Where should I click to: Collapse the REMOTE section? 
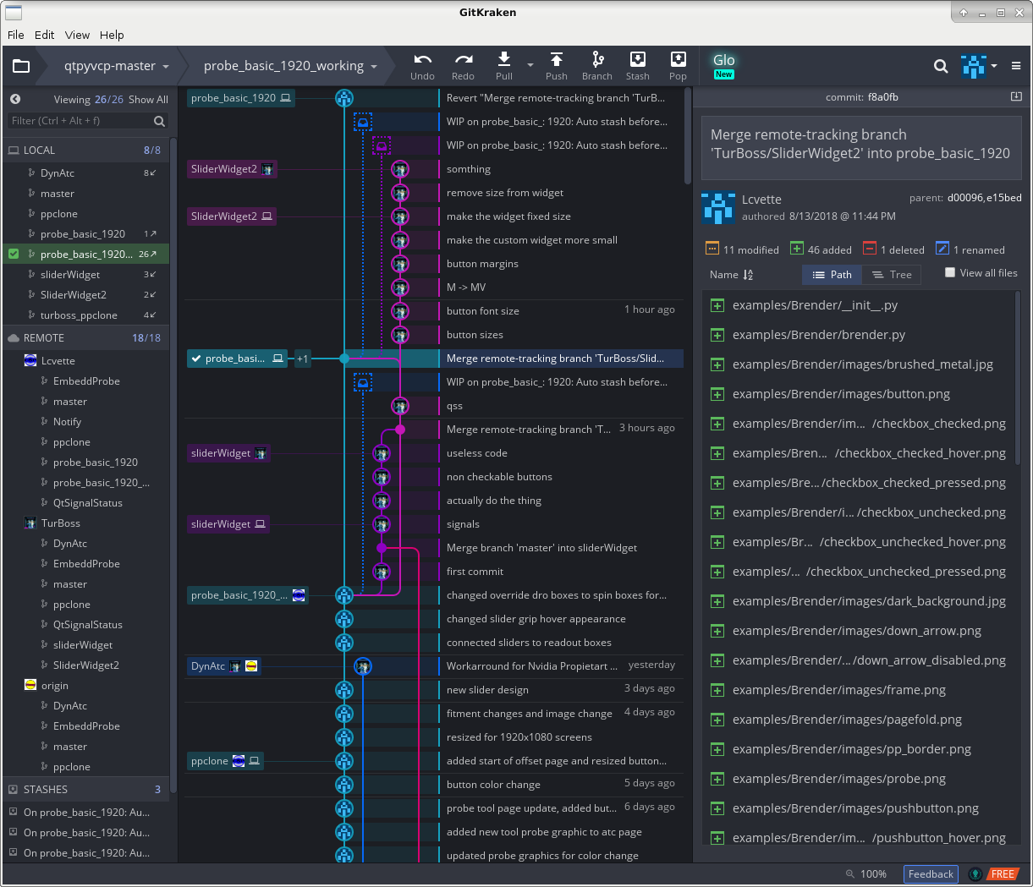(85, 337)
